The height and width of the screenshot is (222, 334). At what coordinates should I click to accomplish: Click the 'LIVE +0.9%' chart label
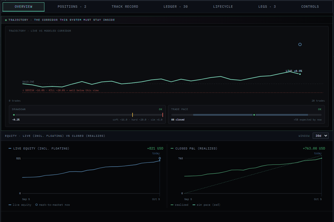[x=294, y=71]
